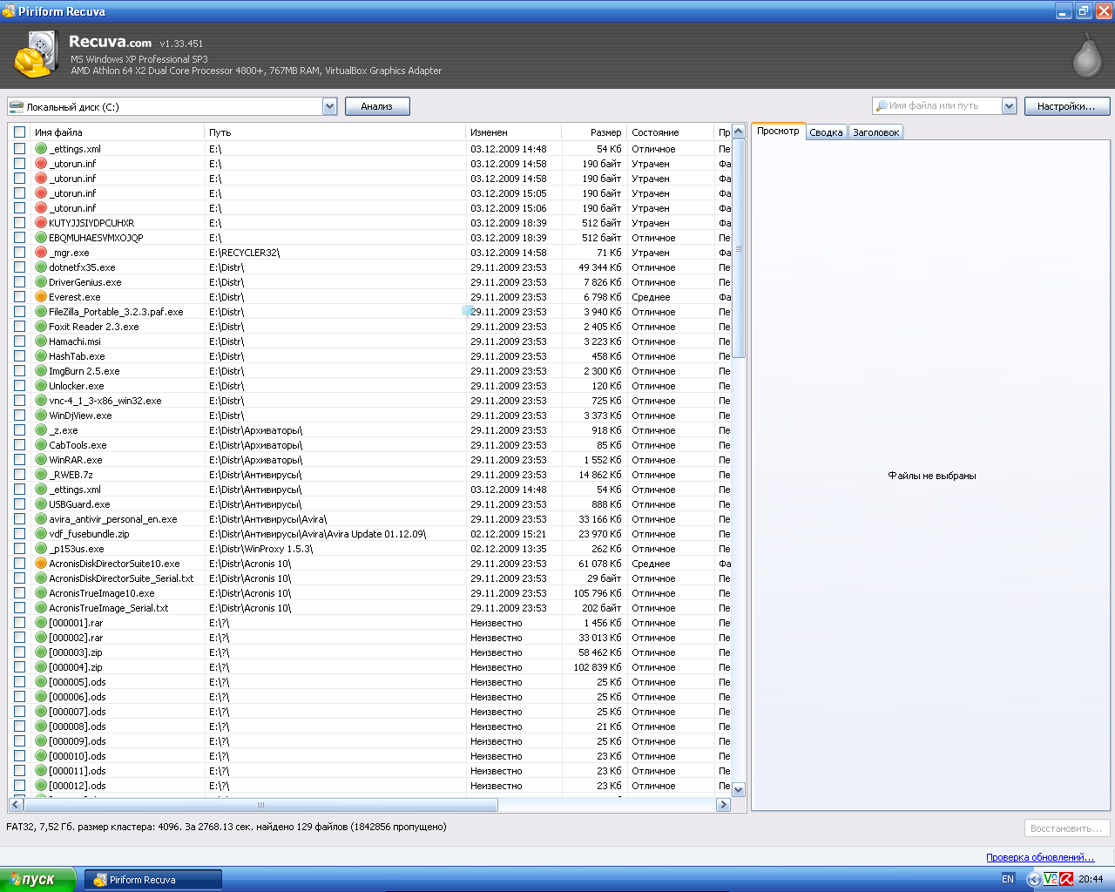Image resolution: width=1115 pixels, height=892 pixels.
Task: Click the green status icon of dotnetfx35.exe
Action: 41,267
